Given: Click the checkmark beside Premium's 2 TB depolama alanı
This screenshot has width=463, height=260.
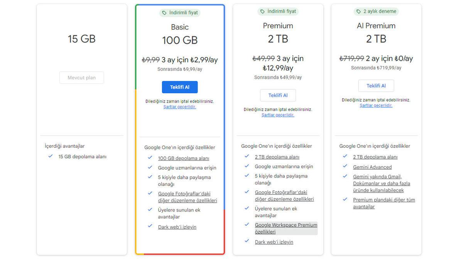Looking at the screenshot, I should pos(247,156).
